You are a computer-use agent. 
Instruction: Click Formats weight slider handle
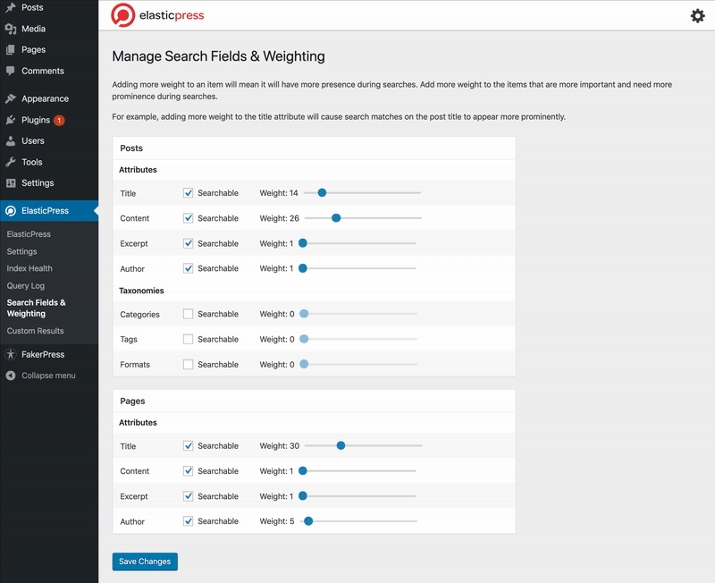pos(304,364)
